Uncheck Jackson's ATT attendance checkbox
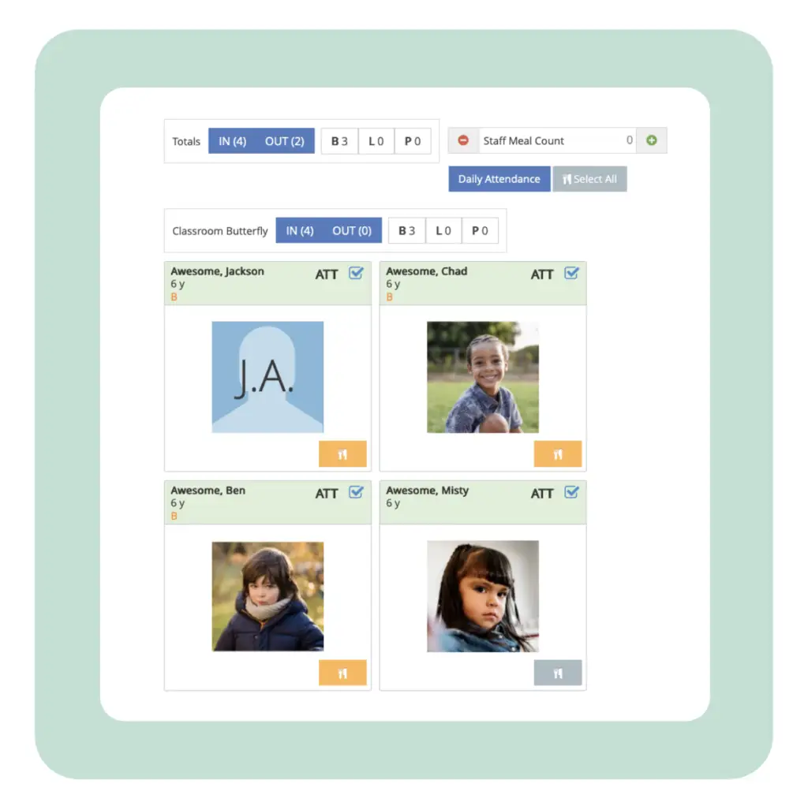The width and height of the screenshot is (808, 806). click(x=356, y=273)
